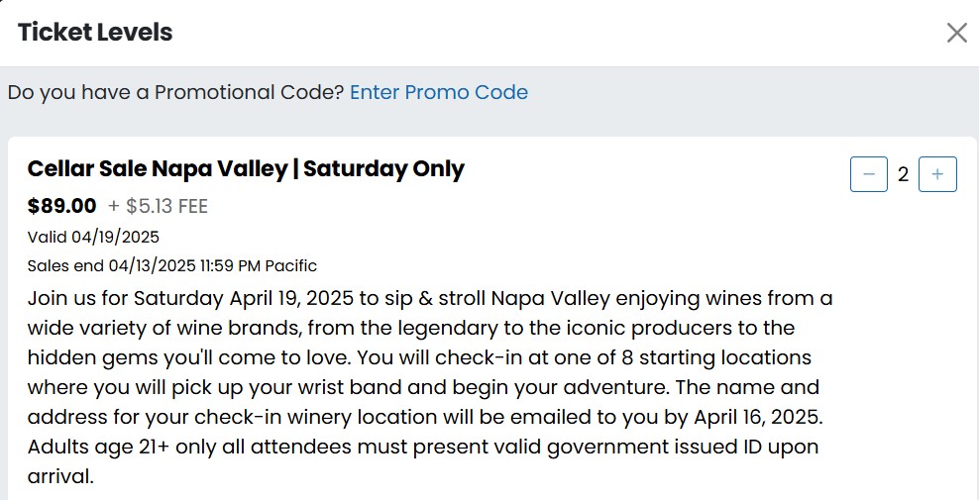Click the word 'arrival.' ending the description
Screen dimensions: 979x500
pos(59,476)
